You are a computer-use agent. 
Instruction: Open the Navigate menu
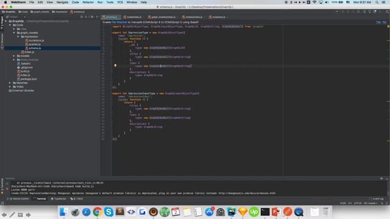62,2
